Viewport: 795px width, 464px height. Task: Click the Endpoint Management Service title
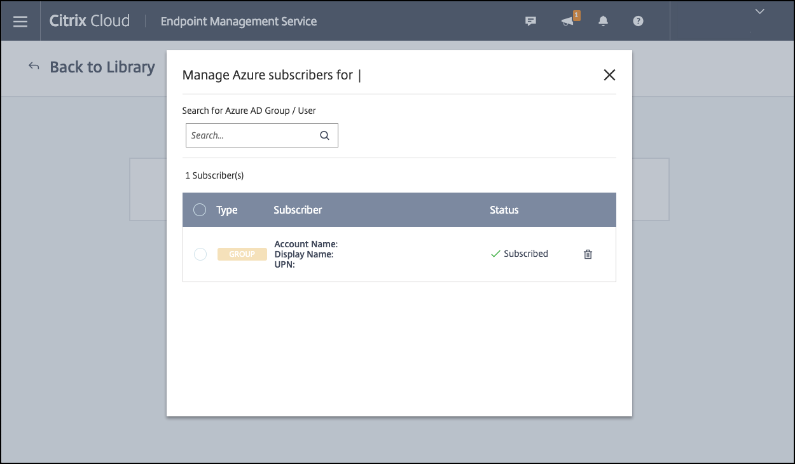[x=238, y=22]
